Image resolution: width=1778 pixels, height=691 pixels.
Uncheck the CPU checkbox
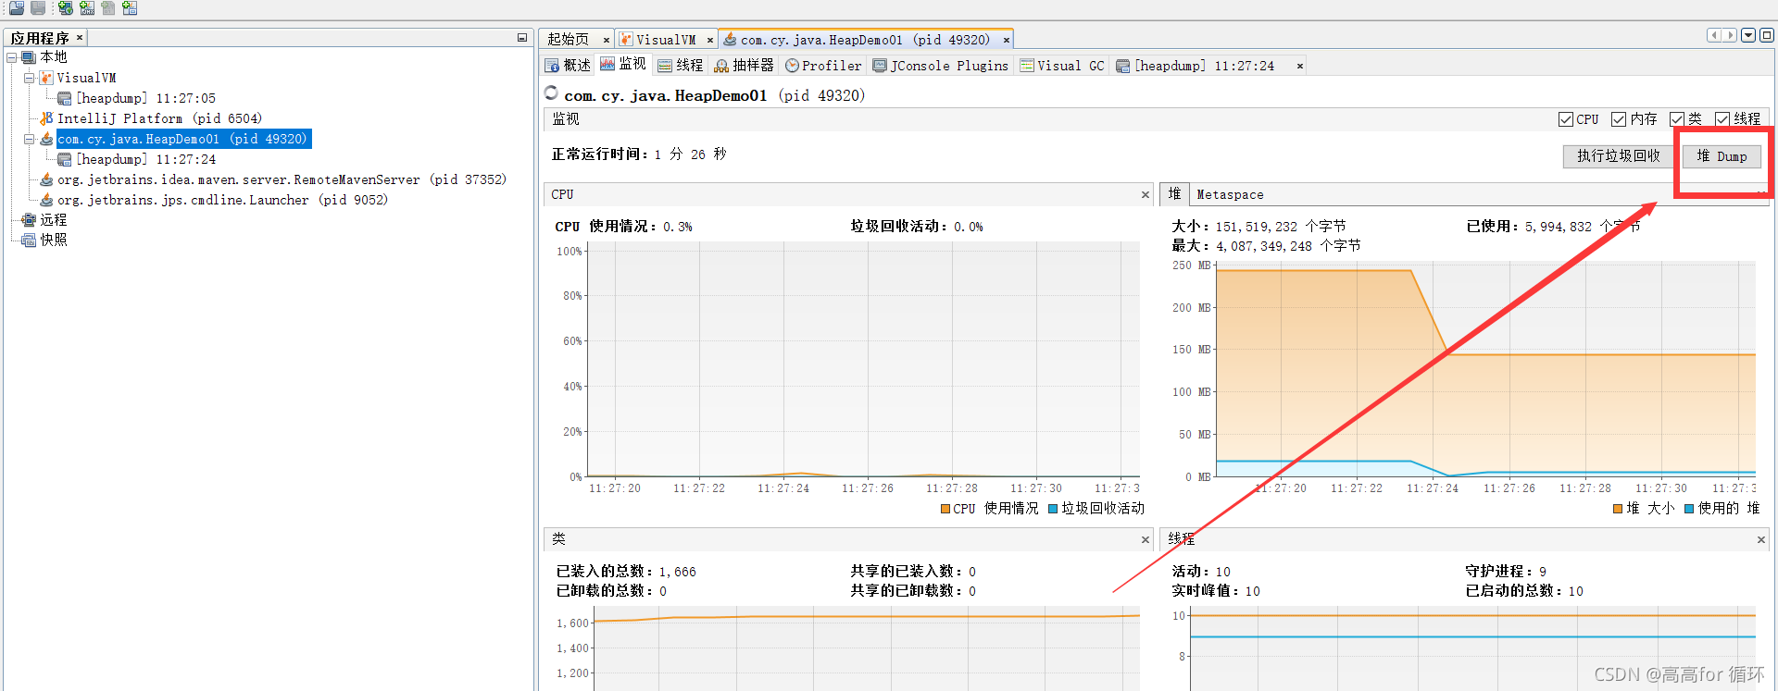point(1566,119)
